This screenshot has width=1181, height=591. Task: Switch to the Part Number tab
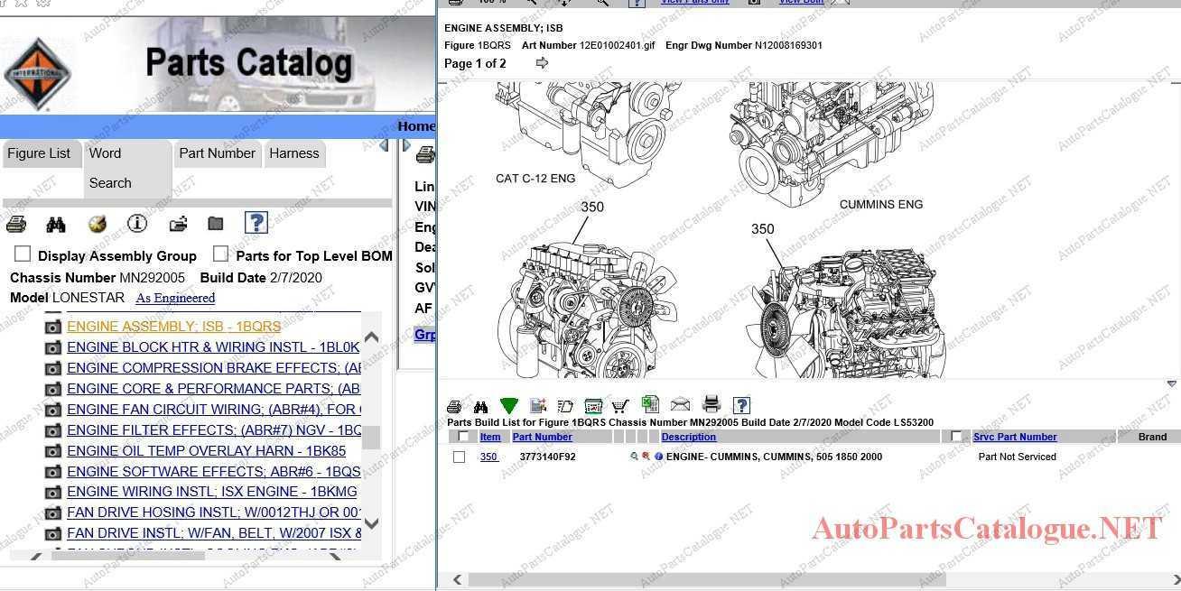(x=217, y=153)
